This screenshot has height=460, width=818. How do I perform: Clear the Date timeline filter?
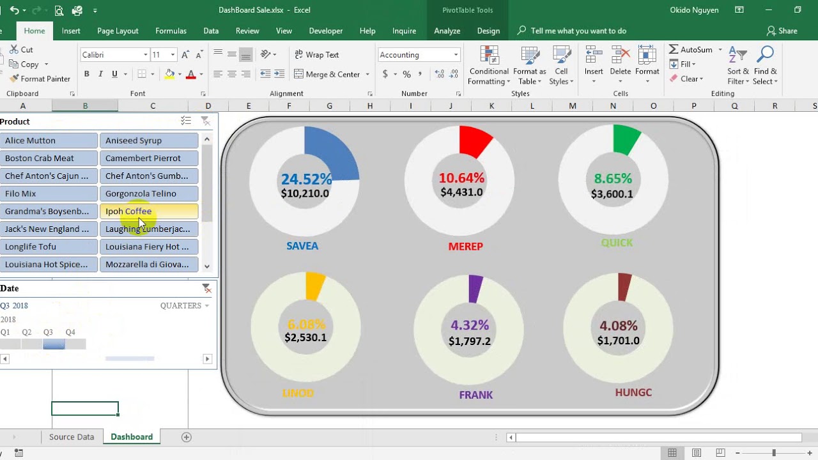point(206,288)
